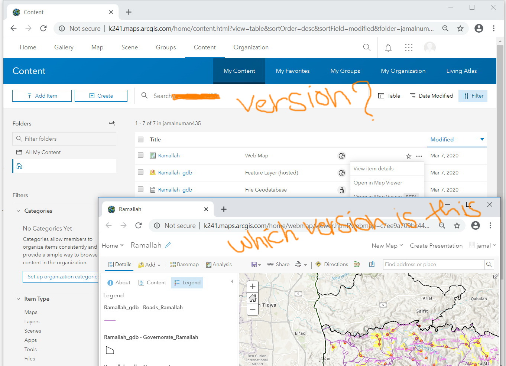Viewport: 506px width, 366px height.
Task: Switch to Table view
Action: tap(389, 96)
